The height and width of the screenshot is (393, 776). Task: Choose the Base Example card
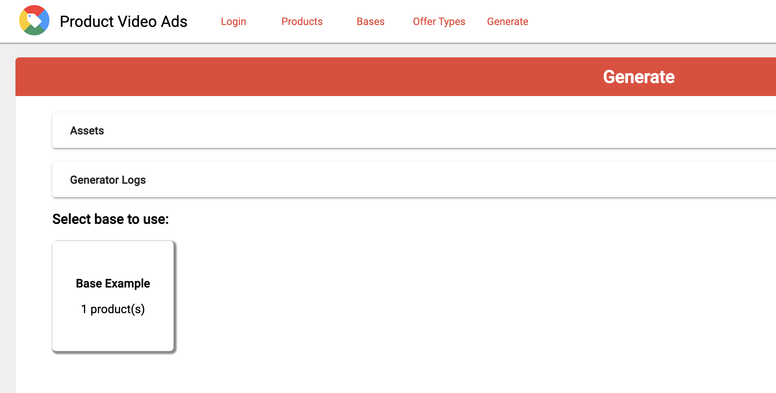pyautogui.click(x=113, y=296)
